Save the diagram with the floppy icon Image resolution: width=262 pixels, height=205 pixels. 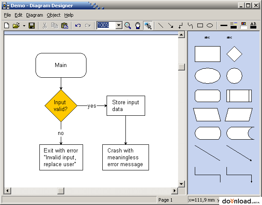coord(32,26)
